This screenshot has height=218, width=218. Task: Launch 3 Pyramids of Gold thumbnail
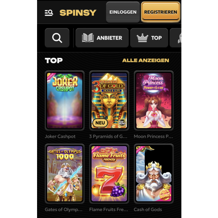[x=109, y=101]
